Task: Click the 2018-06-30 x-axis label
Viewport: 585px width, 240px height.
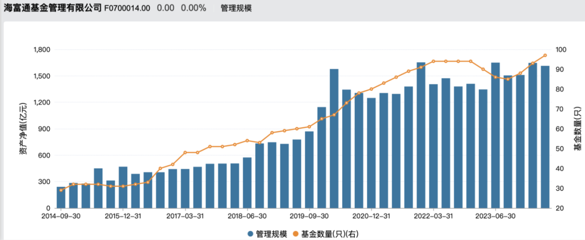Action: coord(247,215)
